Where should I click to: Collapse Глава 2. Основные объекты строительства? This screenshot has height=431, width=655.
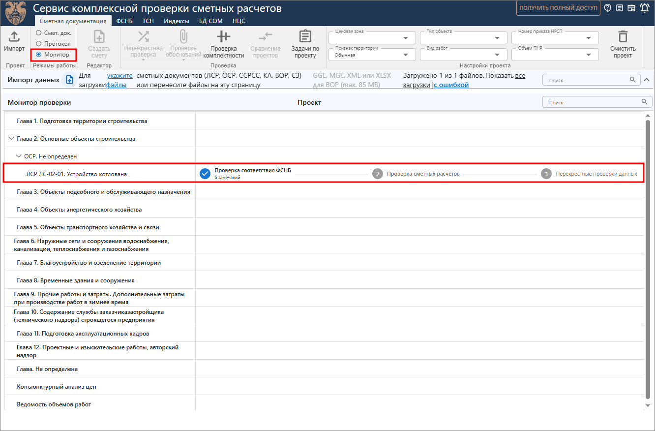pos(11,139)
